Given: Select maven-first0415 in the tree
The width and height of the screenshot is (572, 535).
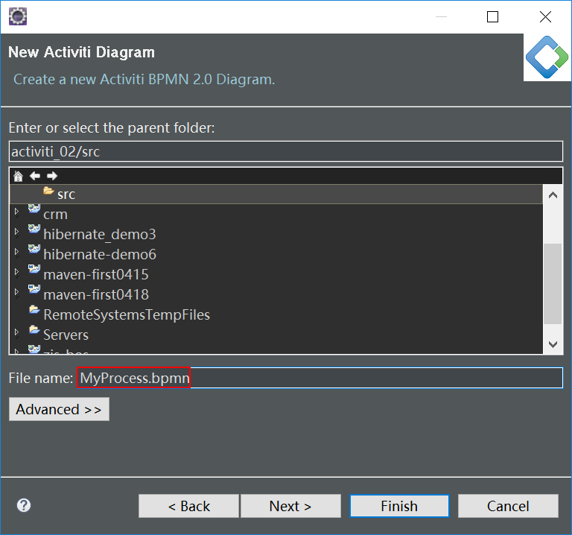Looking at the screenshot, I should tap(96, 275).
